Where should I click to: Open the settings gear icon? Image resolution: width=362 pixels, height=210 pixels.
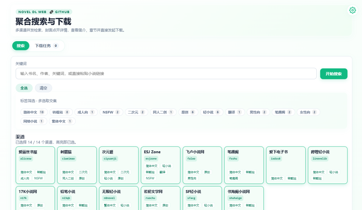pyautogui.click(x=352, y=10)
